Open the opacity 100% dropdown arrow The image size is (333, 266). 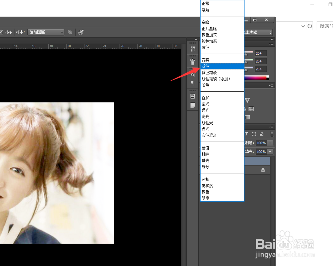pos(270,143)
